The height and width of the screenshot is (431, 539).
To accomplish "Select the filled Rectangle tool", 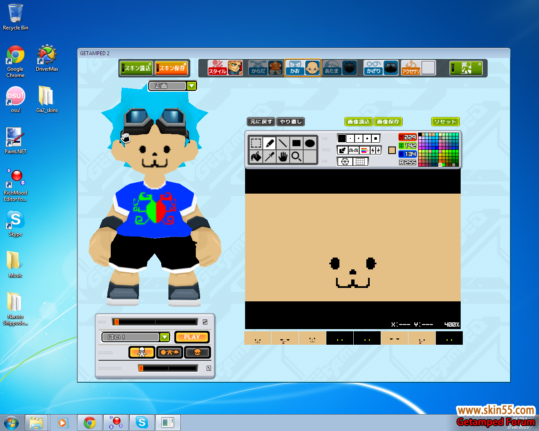I will (x=296, y=143).
